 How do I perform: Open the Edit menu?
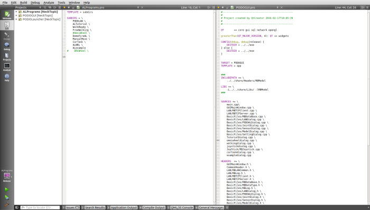14,3
